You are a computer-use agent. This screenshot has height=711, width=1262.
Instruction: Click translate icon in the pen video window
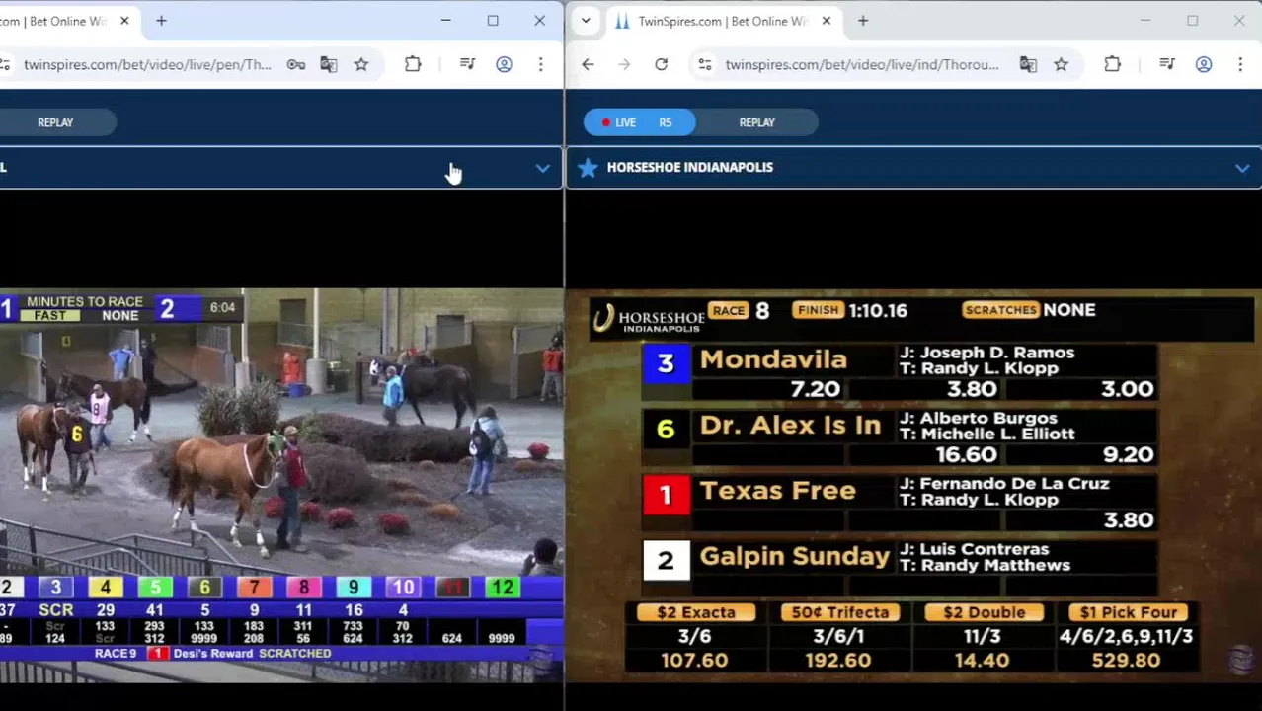pos(329,65)
